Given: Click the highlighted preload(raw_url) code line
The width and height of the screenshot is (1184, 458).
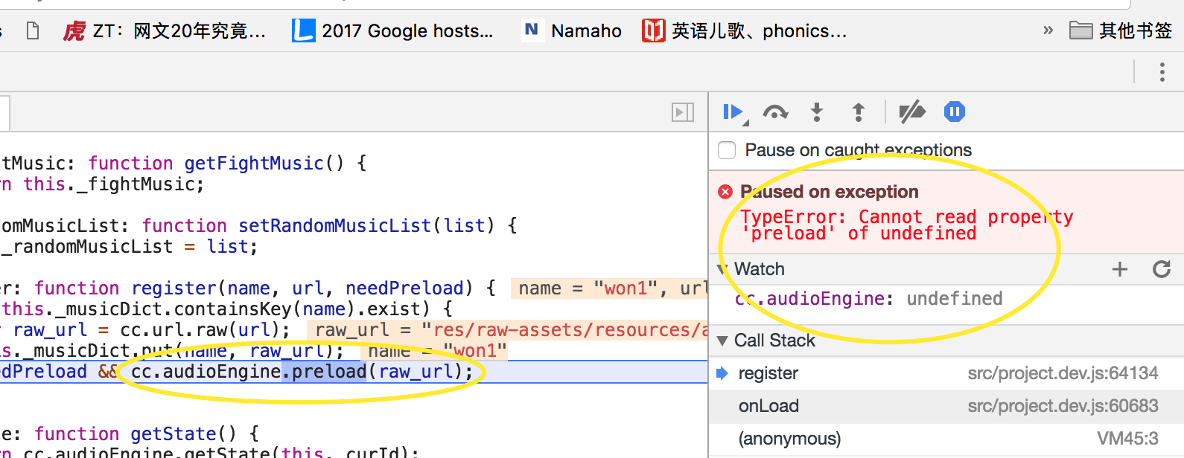Looking at the screenshot, I should (354, 372).
